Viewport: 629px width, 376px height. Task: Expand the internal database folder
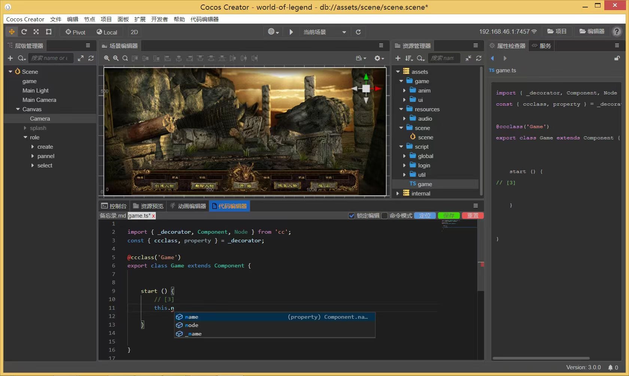(x=398, y=194)
